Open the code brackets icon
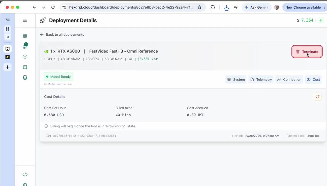Viewport: 327px width, 186px height. pos(25,175)
